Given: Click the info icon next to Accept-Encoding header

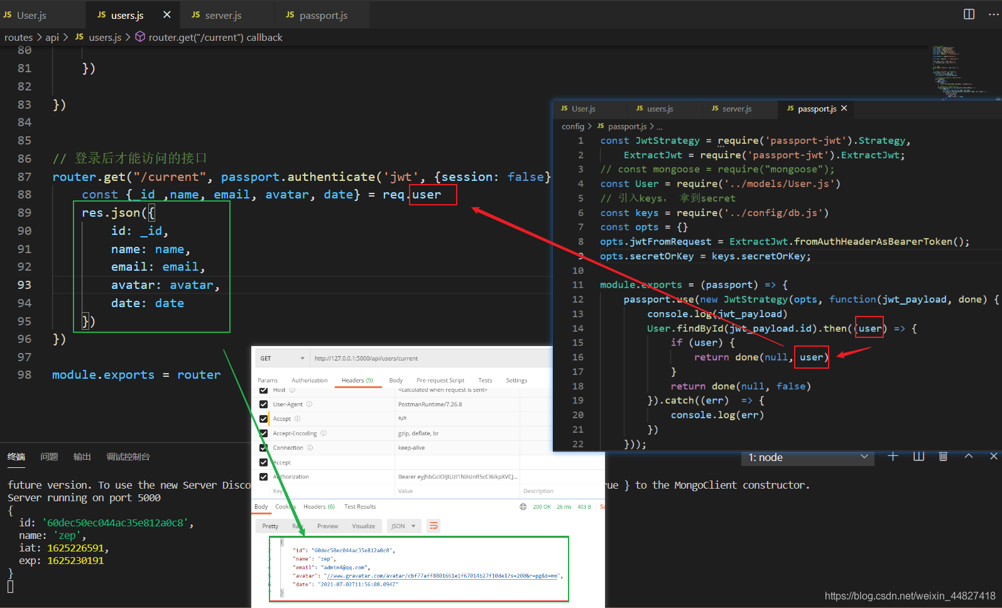Looking at the screenshot, I should coord(324,433).
